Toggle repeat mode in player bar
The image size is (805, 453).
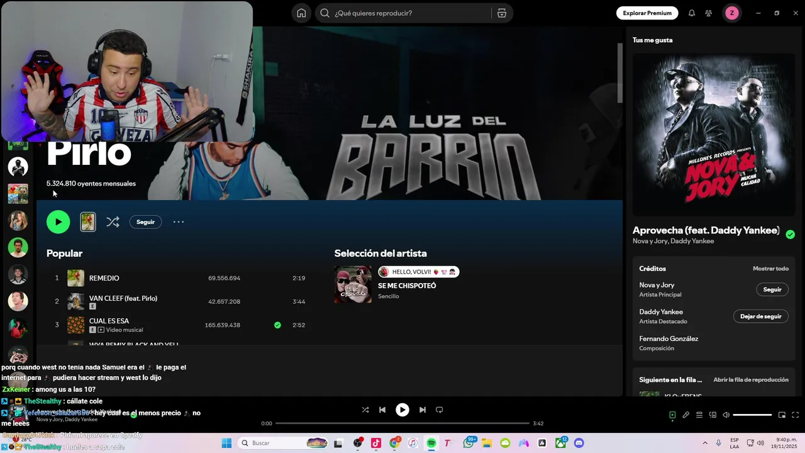pyautogui.click(x=440, y=410)
